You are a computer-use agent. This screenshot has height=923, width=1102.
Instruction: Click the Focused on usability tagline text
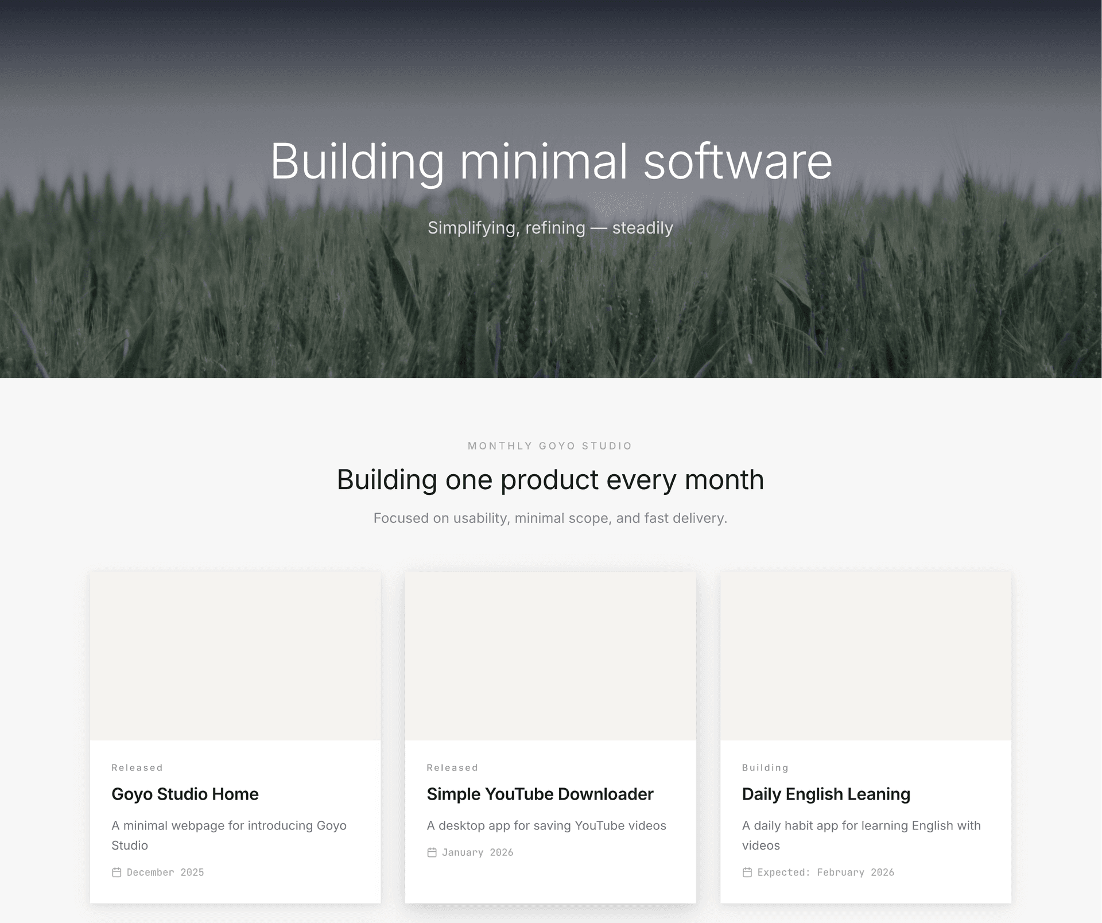pyautogui.click(x=550, y=518)
